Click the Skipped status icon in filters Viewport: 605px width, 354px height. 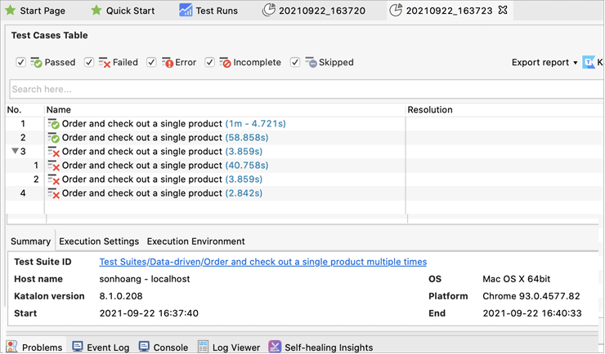(x=311, y=62)
